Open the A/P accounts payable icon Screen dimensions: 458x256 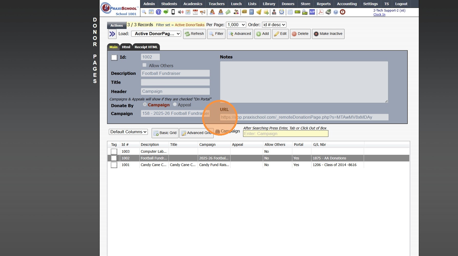point(312,12)
